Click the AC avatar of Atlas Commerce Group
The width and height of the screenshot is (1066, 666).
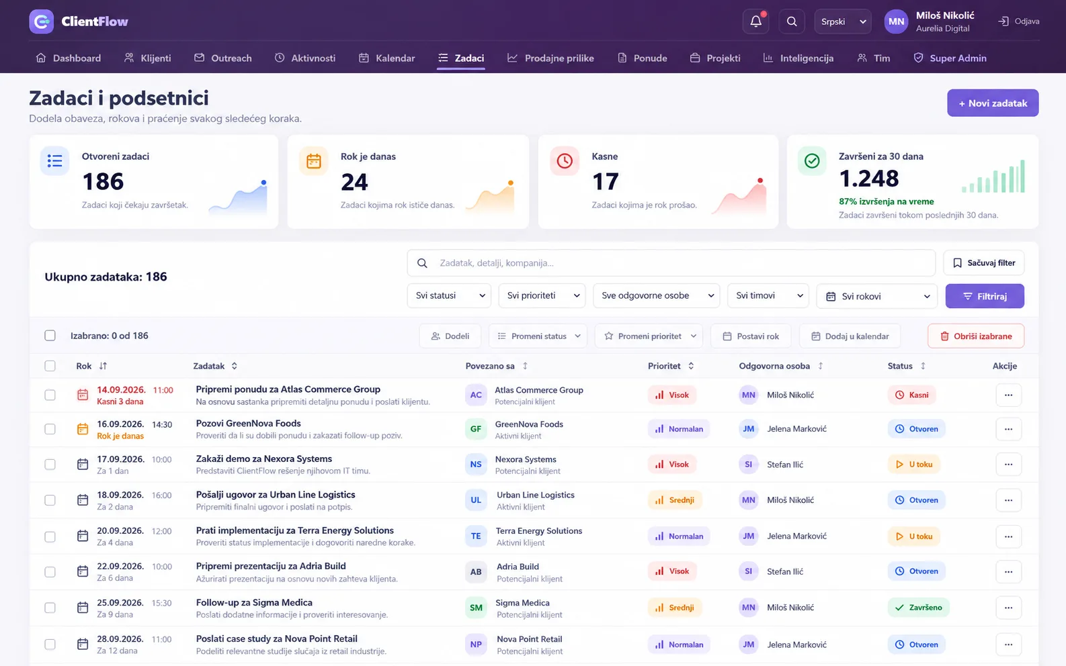click(476, 395)
